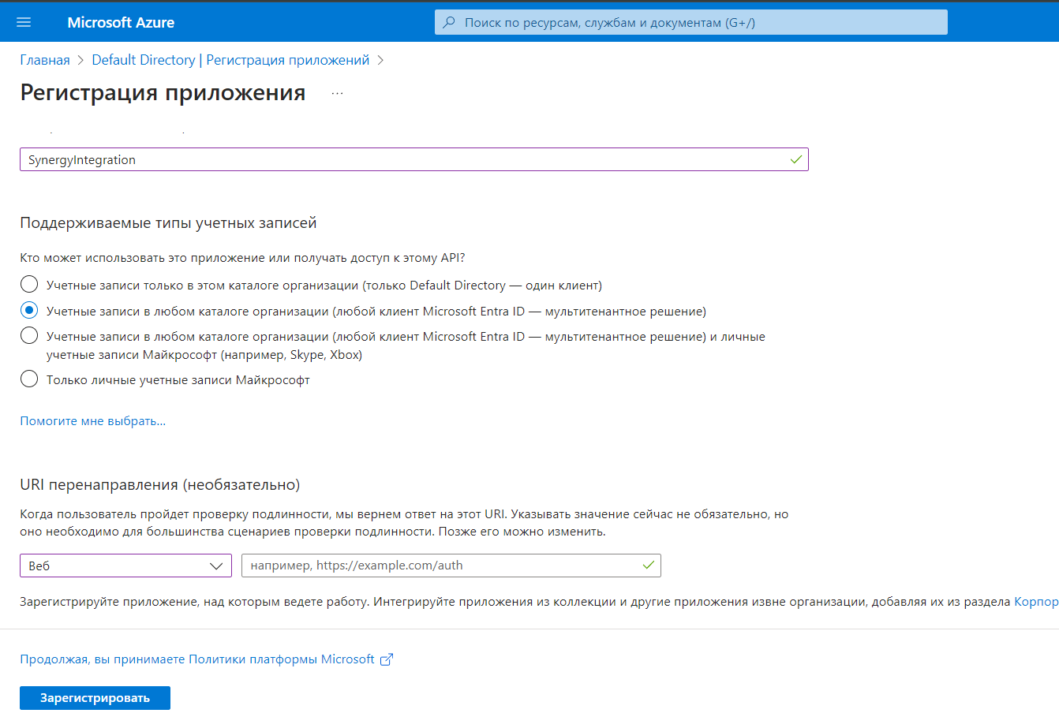1059x728 pixels.
Task: Open the Веб platform dropdown
Action: [x=125, y=566]
